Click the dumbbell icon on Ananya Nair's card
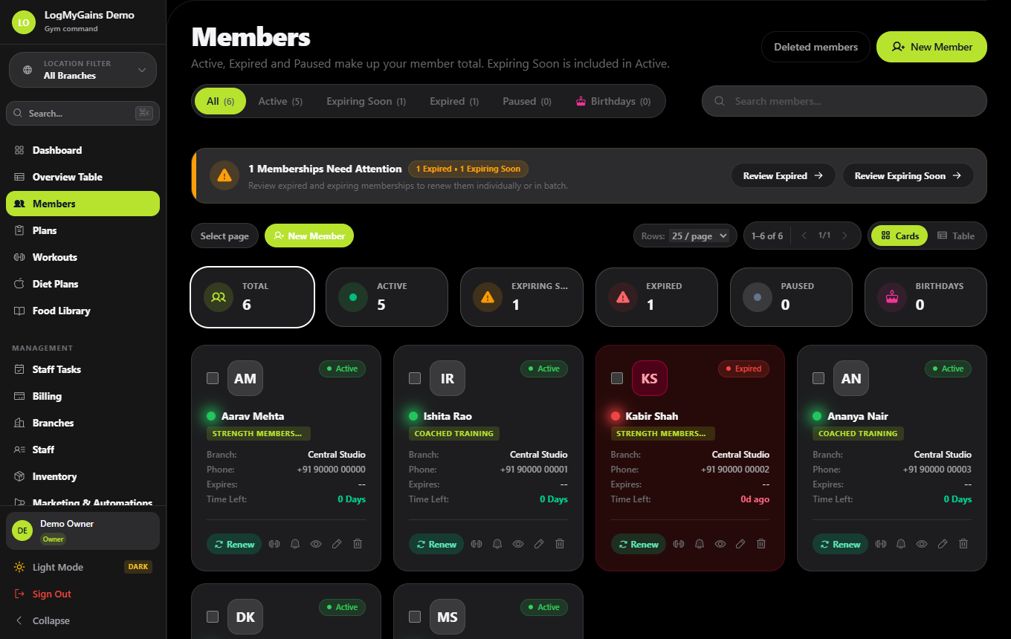The image size is (1011, 639). pyautogui.click(x=881, y=544)
